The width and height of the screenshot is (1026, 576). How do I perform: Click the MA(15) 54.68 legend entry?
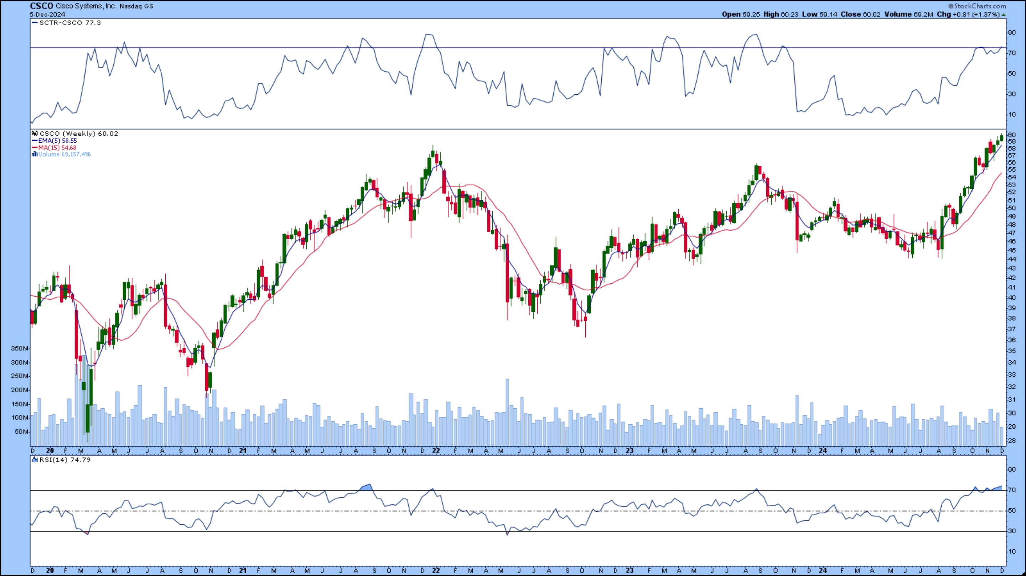point(57,148)
